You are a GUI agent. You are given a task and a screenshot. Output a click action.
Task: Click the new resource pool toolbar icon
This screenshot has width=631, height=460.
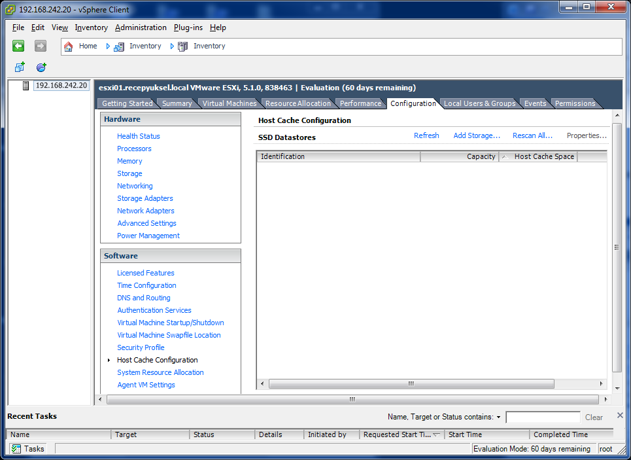pyautogui.click(x=41, y=67)
